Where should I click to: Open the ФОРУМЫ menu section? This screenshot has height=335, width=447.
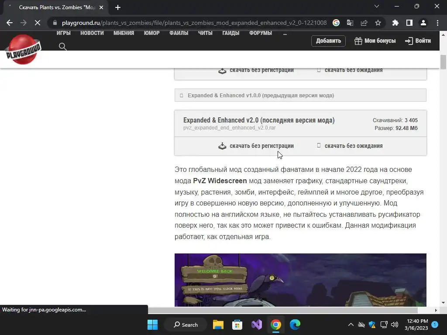[261, 33]
